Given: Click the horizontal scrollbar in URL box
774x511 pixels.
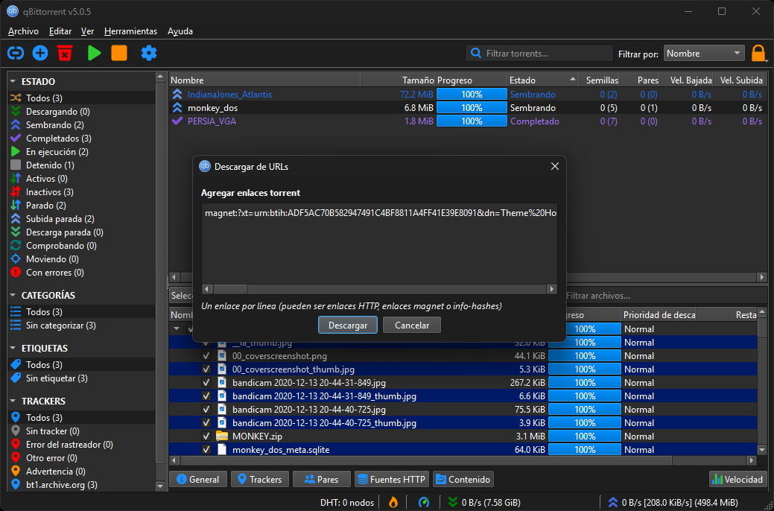Looking at the screenshot, I should coord(378,289).
